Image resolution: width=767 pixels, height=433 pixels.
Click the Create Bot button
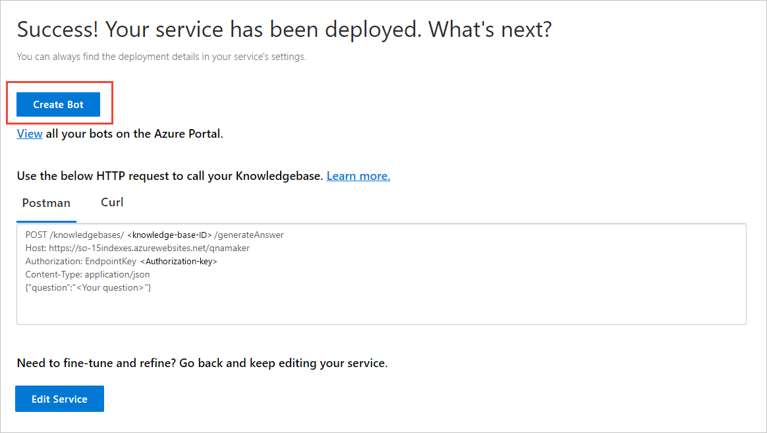58,105
